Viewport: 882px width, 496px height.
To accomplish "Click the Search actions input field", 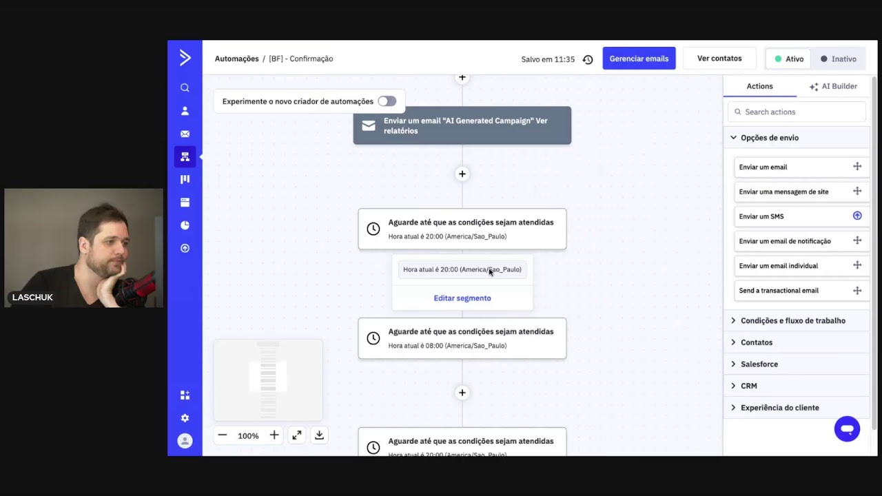I will (797, 112).
